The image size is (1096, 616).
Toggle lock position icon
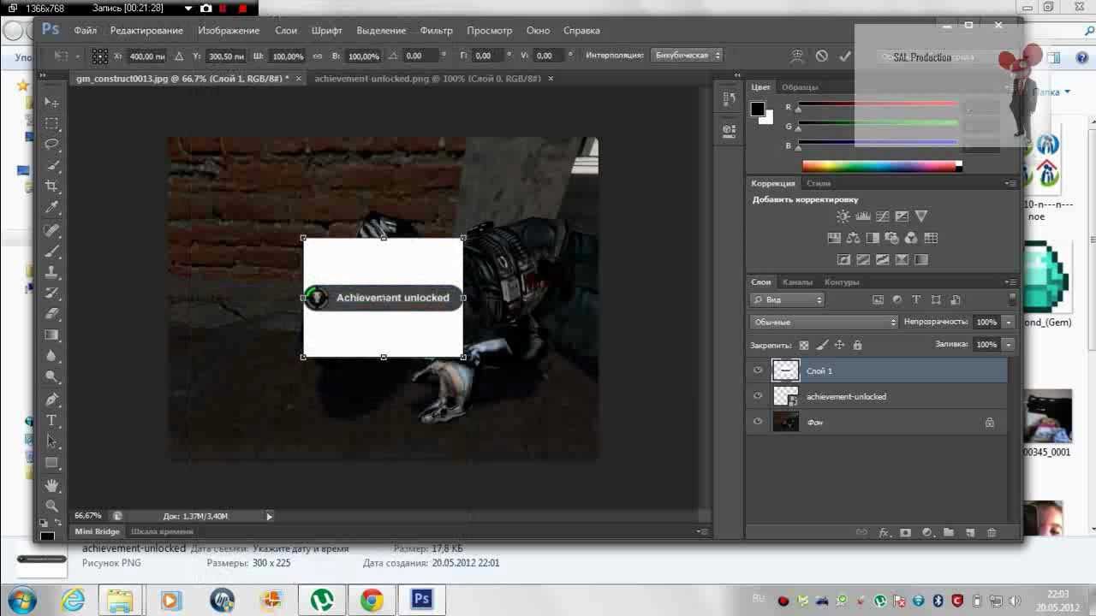click(839, 345)
